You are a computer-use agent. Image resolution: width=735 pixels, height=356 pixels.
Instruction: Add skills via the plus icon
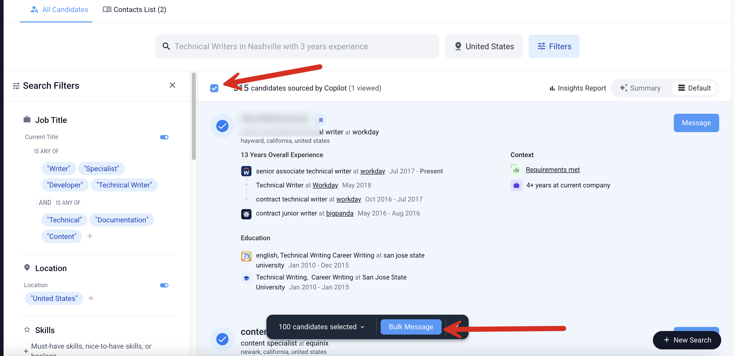(26, 351)
